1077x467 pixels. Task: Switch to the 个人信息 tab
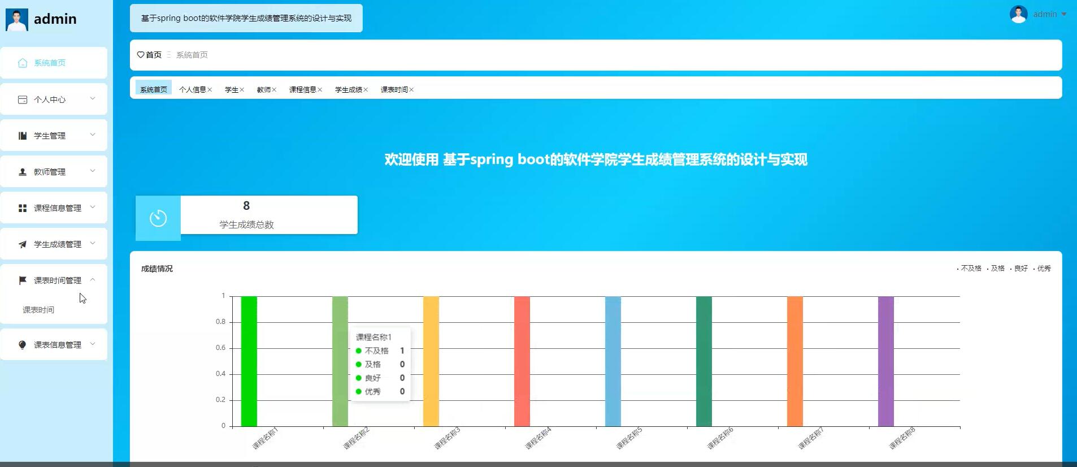click(x=192, y=90)
